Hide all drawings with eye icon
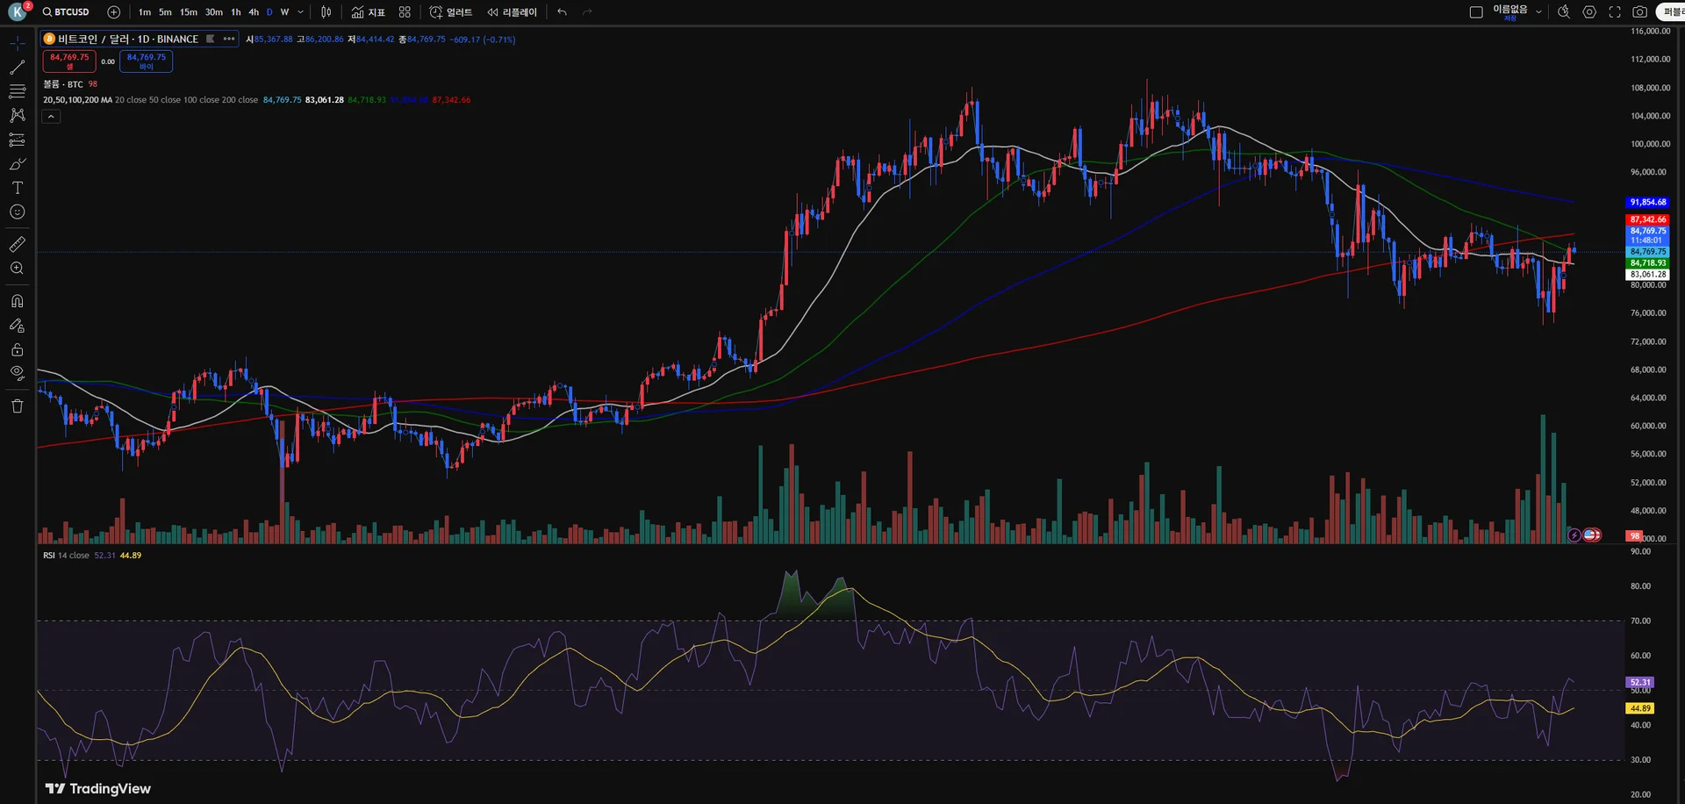The image size is (1685, 804). coord(17,373)
